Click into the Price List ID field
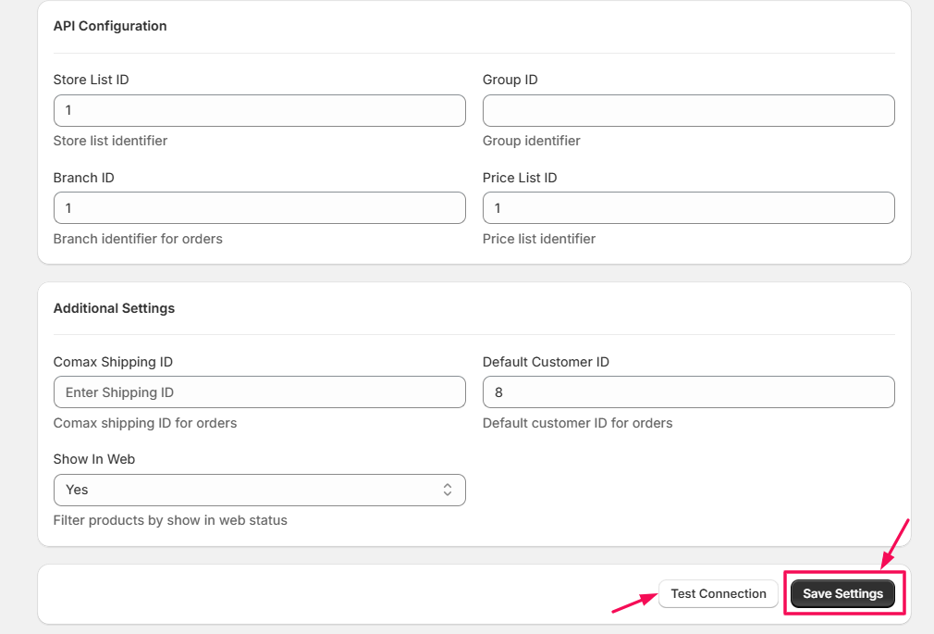 click(688, 208)
